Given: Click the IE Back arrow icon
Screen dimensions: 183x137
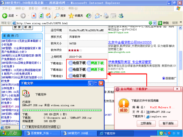Looking at the screenshot, I should [x=5, y=15].
